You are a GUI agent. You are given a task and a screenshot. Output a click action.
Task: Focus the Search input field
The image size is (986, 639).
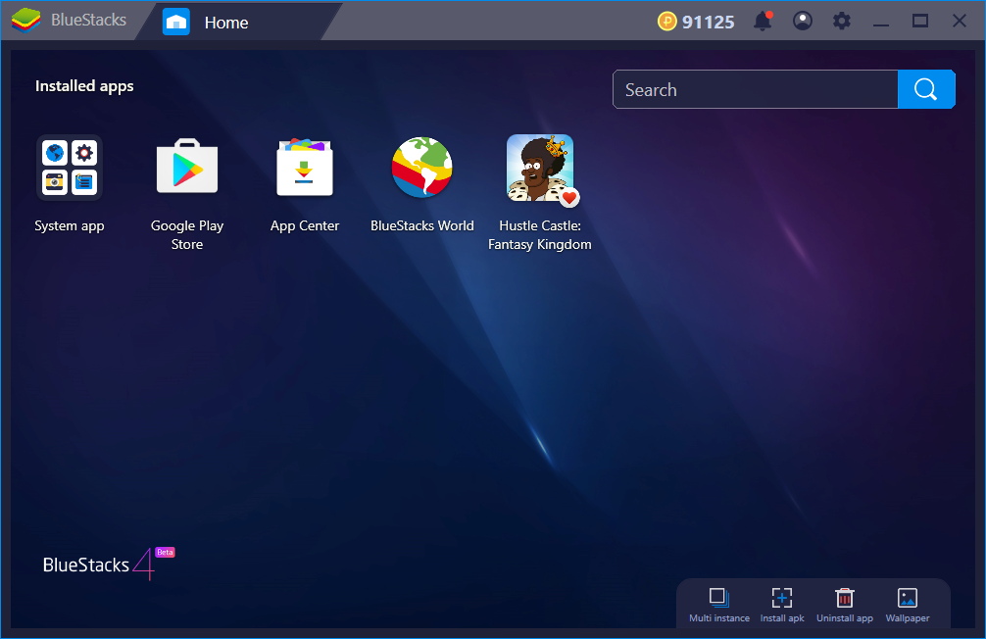[x=756, y=89]
